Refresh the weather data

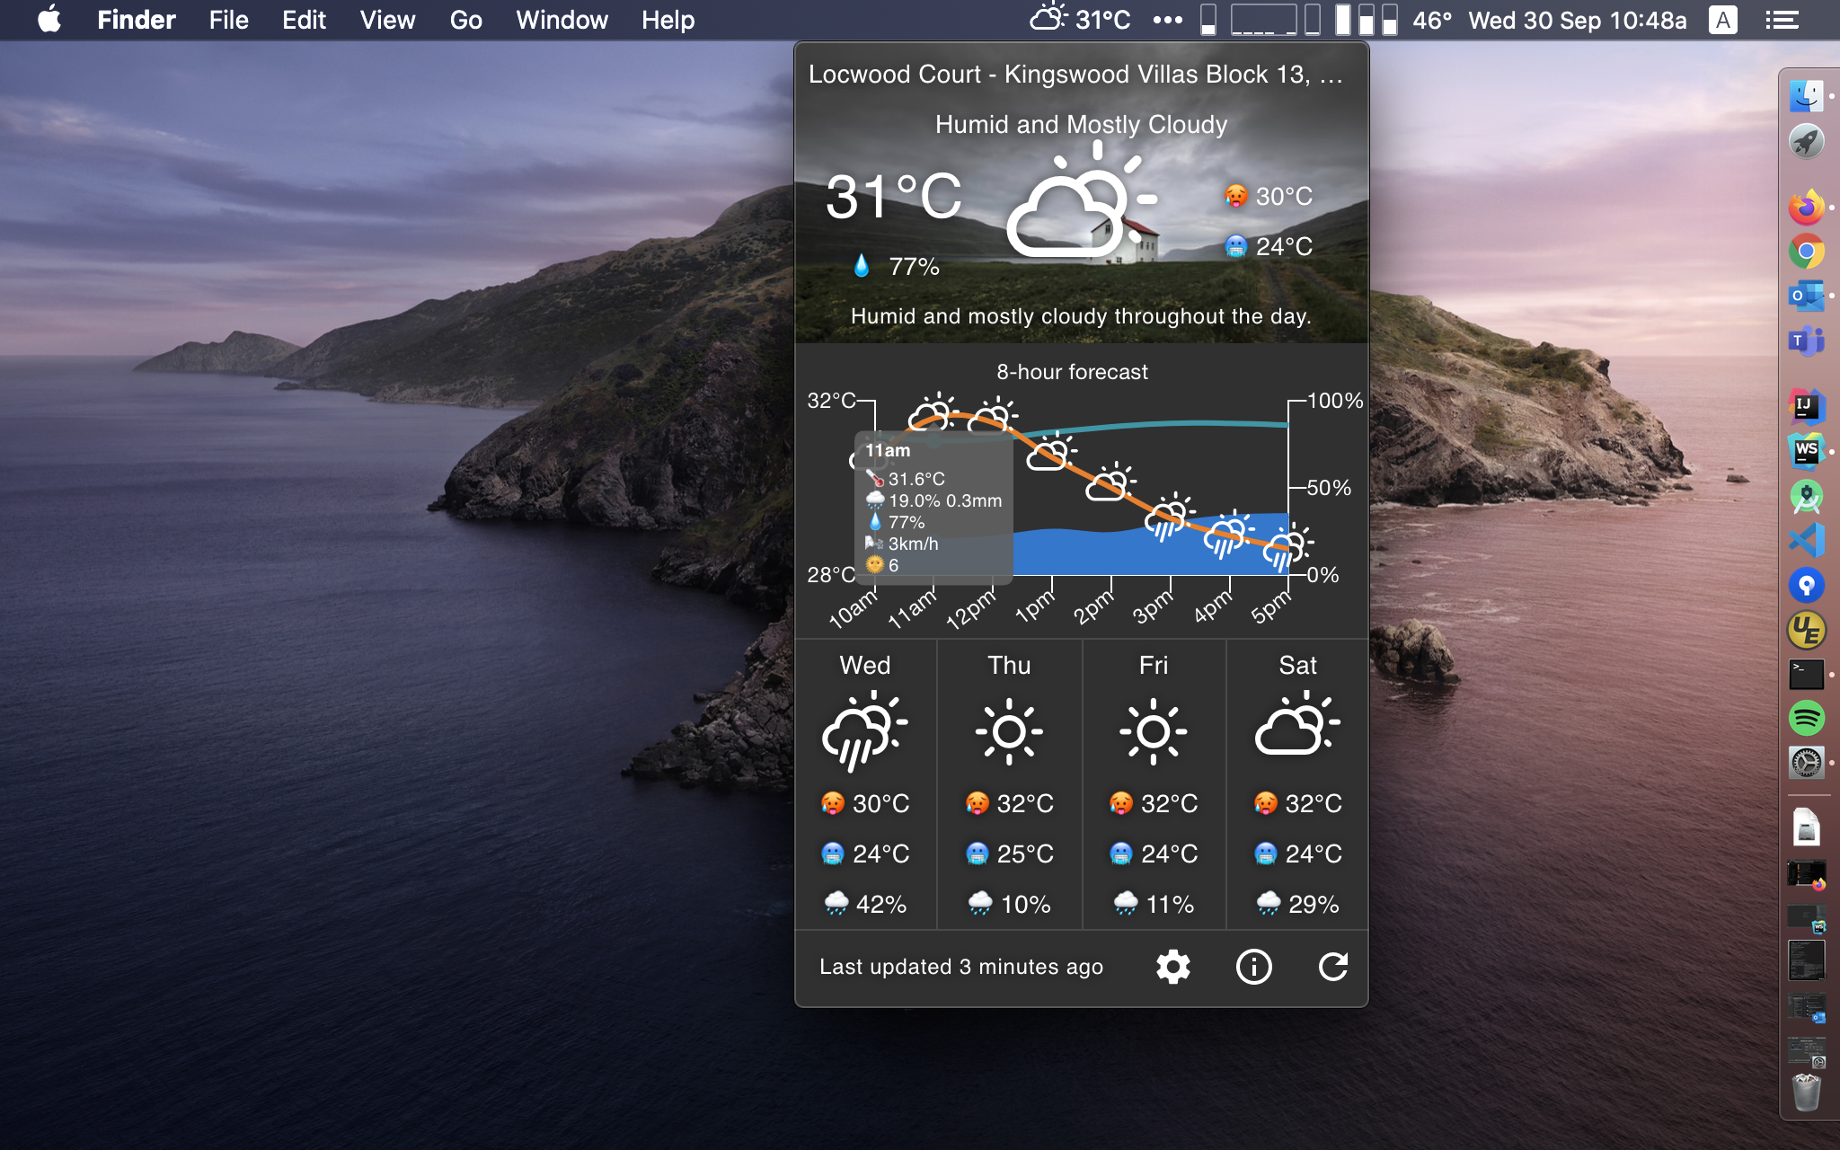pos(1332,967)
